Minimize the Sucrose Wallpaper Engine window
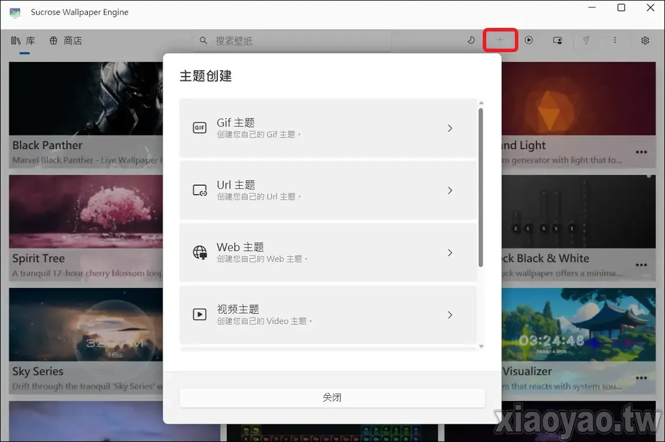The image size is (665, 442). click(x=593, y=8)
